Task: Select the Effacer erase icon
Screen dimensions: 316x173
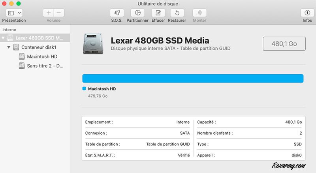Action: 158,13
